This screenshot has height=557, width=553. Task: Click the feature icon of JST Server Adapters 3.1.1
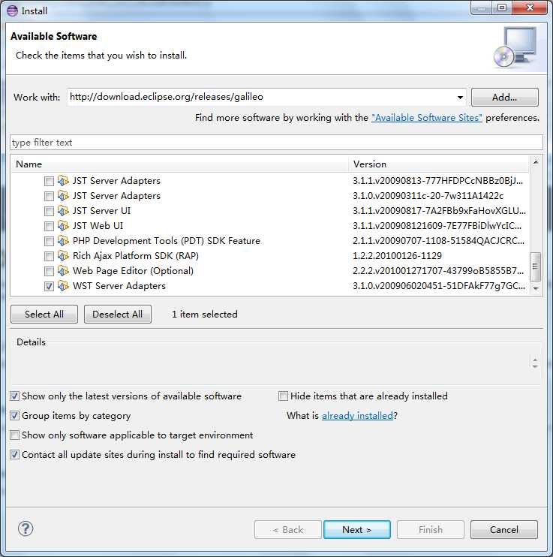[63, 181]
